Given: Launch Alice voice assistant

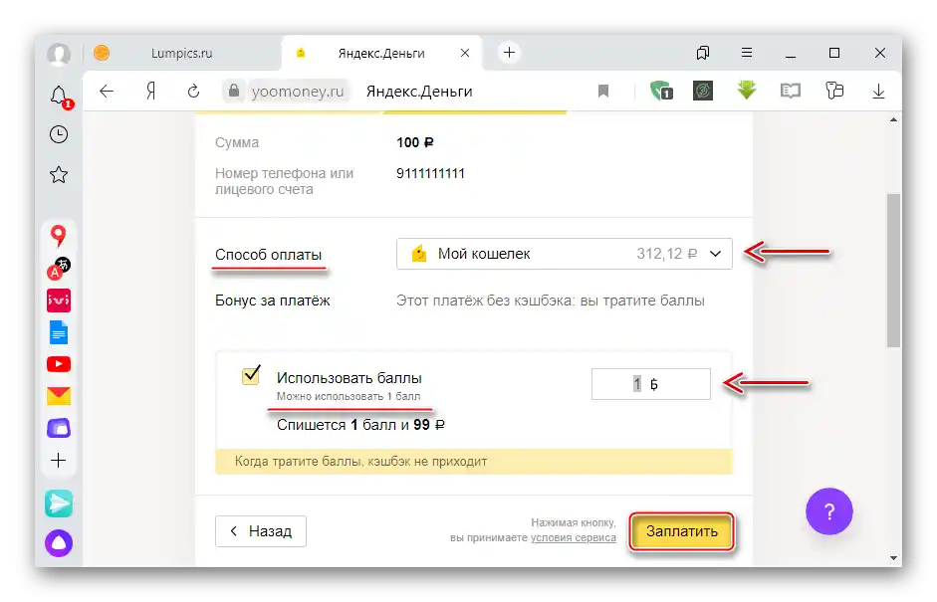Looking at the screenshot, I should [x=59, y=543].
